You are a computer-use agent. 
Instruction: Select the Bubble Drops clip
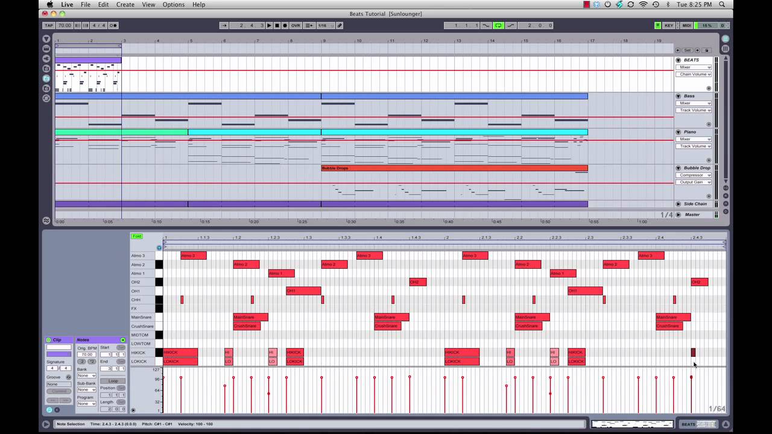(x=454, y=168)
